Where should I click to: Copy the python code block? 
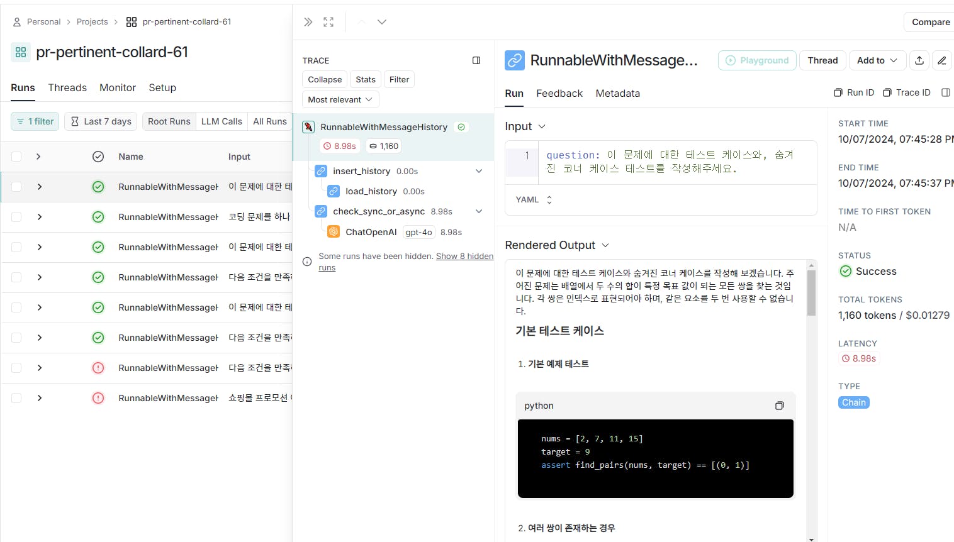[x=780, y=406]
